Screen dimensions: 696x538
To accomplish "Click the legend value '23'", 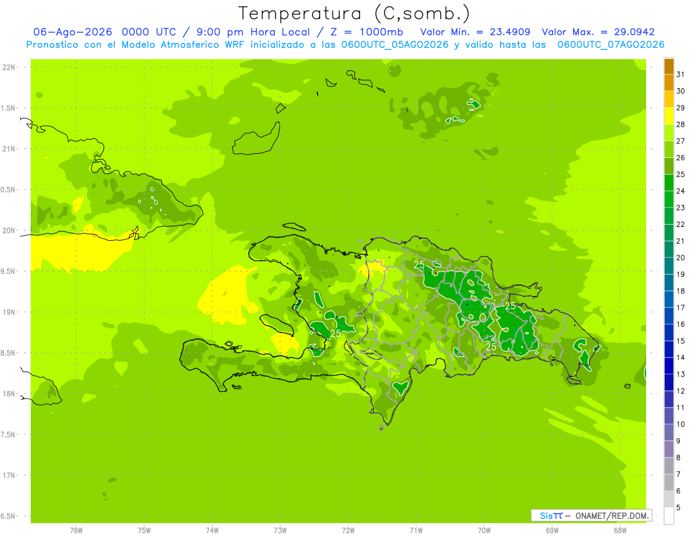I will pyautogui.click(x=681, y=208).
